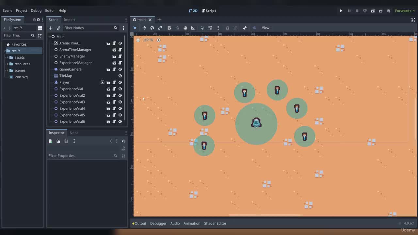The height and width of the screenshot is (235, 418).
Task: Add a new child node plus icon
Action: [51, 28]
